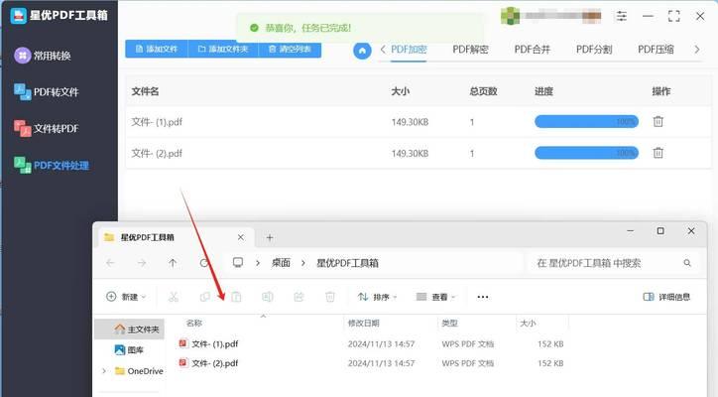Viewport: 718px width, 397px height.
Task: Click the Paste icon in Explorer toolbar
Action: (236, 297)
